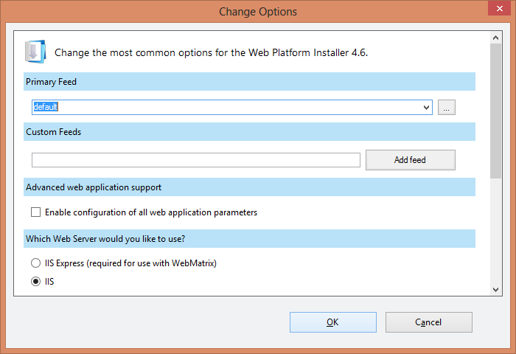Click the Cancel button
Screen dimensions: 516x354
pyautogui.click(x=429, y=322)
